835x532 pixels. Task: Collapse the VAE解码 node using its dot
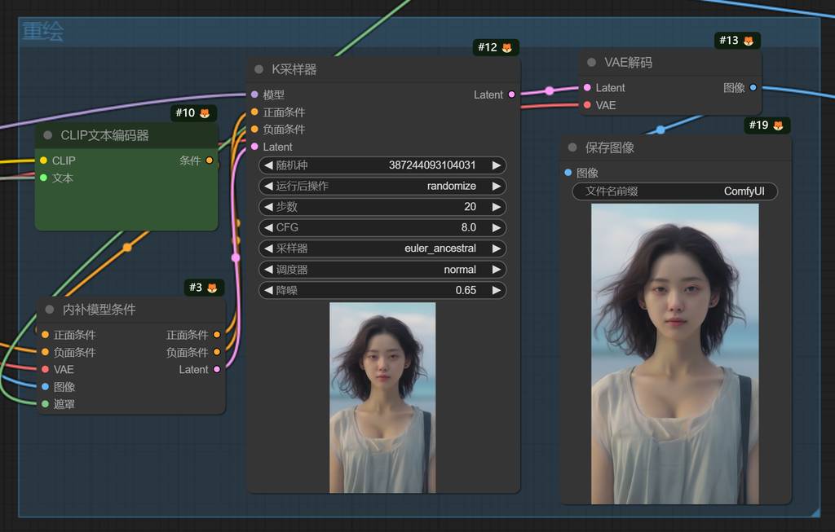592,63
